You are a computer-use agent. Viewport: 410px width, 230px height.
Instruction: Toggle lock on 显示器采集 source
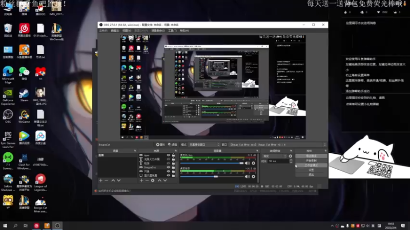[173, 175]
